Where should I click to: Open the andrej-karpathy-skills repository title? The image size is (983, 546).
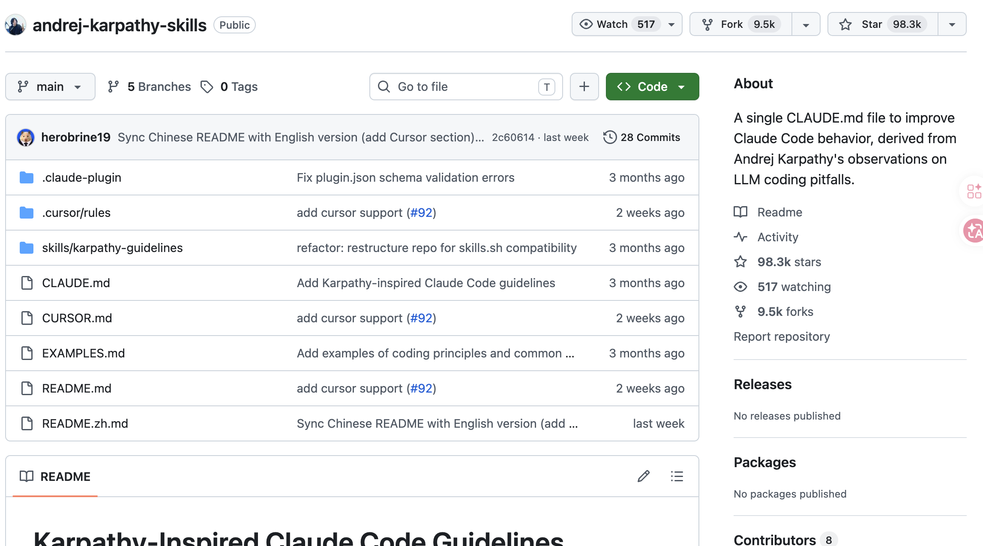click(x=120, y=25)
